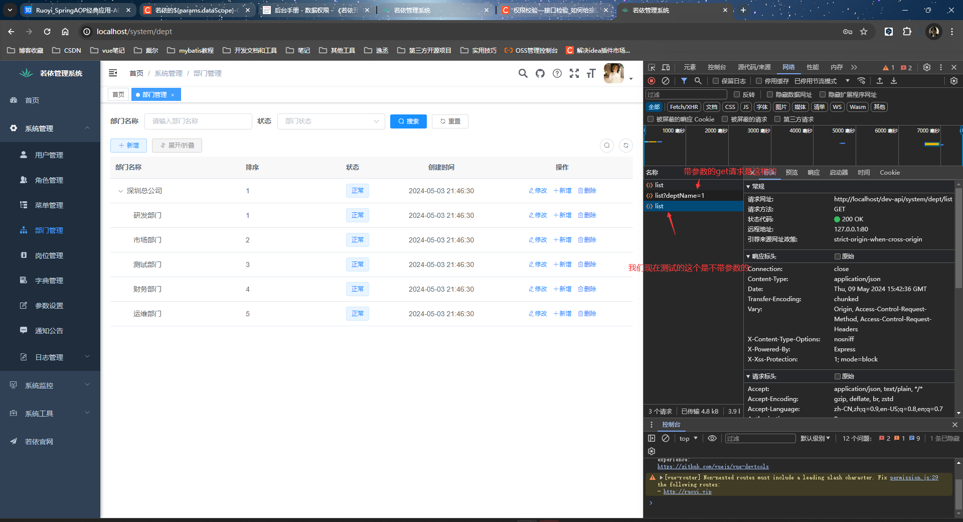Image resolution: width=963 pixels, height=522 pixels.
Task: Tick 隐藏数据网址 checkbox
Action: [770, 94]
